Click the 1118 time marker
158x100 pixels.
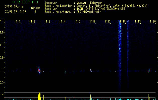[123, 21]
